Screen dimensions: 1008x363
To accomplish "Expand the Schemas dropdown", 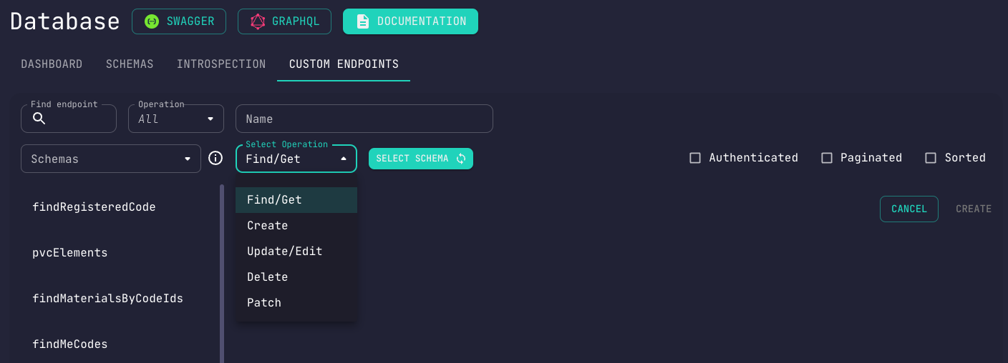I will point(111,159).
